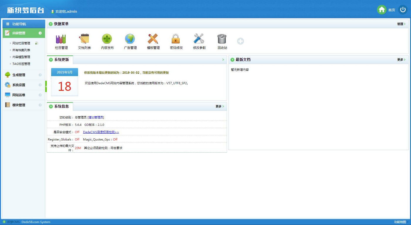
Task: Collapse the sidebar with green handle
Action: point(46,86)
